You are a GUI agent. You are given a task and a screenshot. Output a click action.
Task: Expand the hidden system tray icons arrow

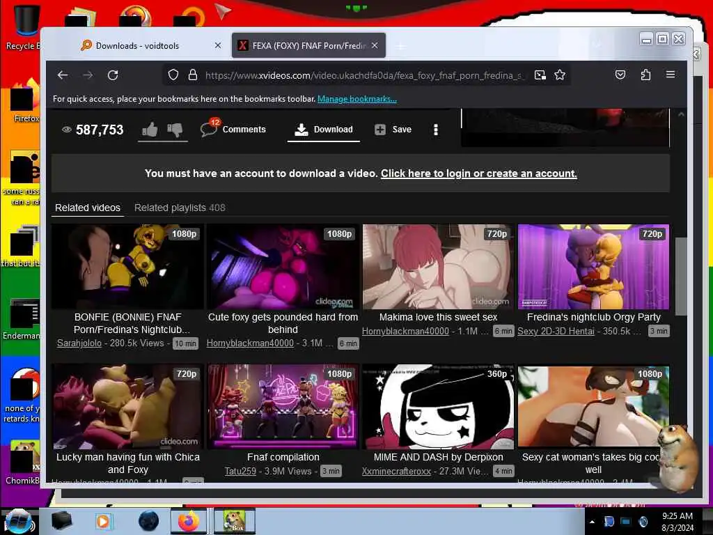[592, 522]
